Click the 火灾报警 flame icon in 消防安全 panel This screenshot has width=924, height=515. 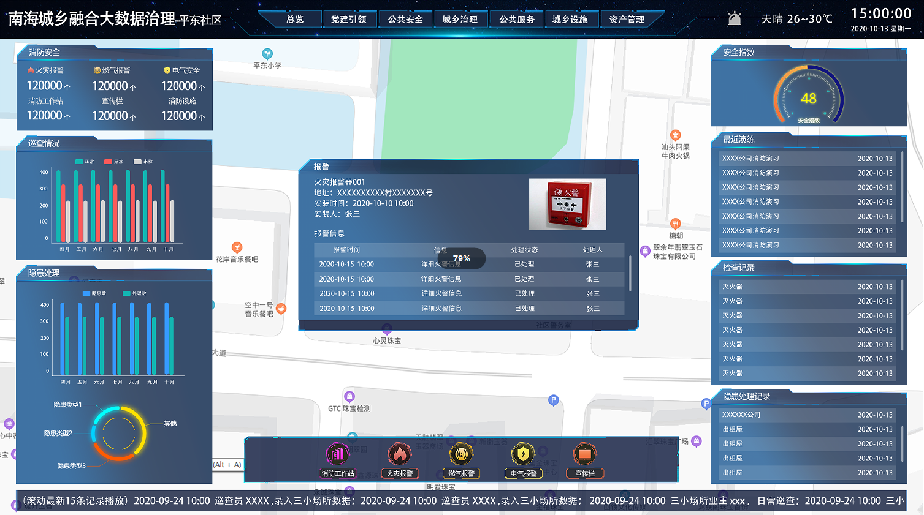tap(31, 70)
